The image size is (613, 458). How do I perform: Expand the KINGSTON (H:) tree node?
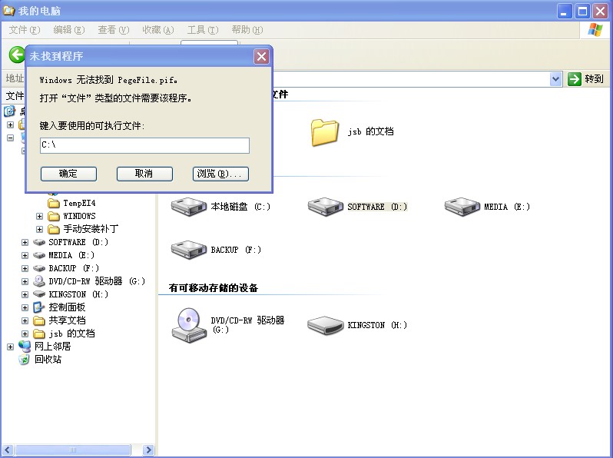click(25, 294)
